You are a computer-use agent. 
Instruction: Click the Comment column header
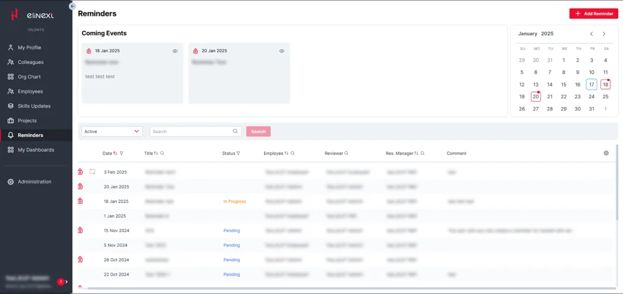pyautogui.click(x=456, y=153)
